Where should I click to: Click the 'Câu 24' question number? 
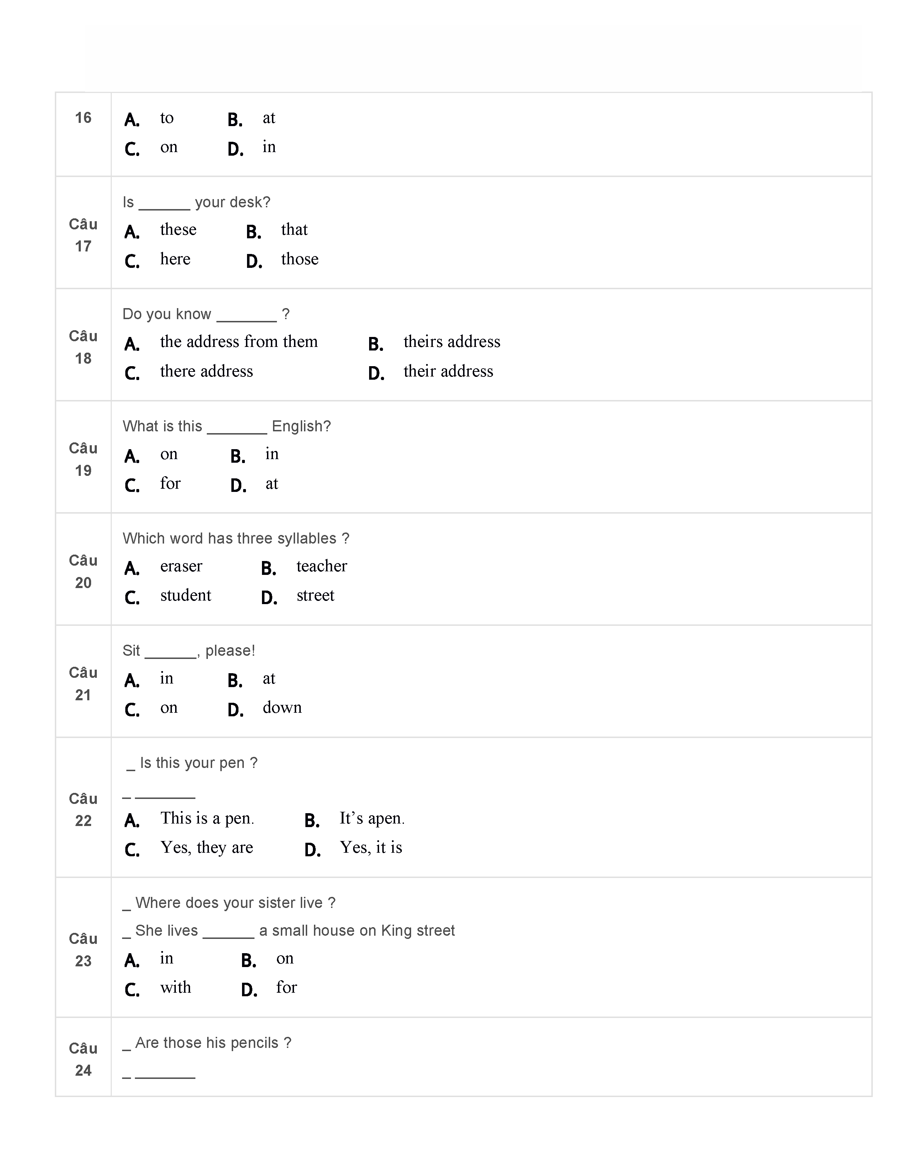point(83,1060)
